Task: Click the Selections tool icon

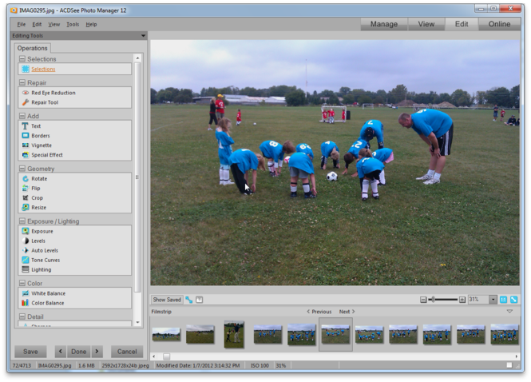Action: coord(26,70)
